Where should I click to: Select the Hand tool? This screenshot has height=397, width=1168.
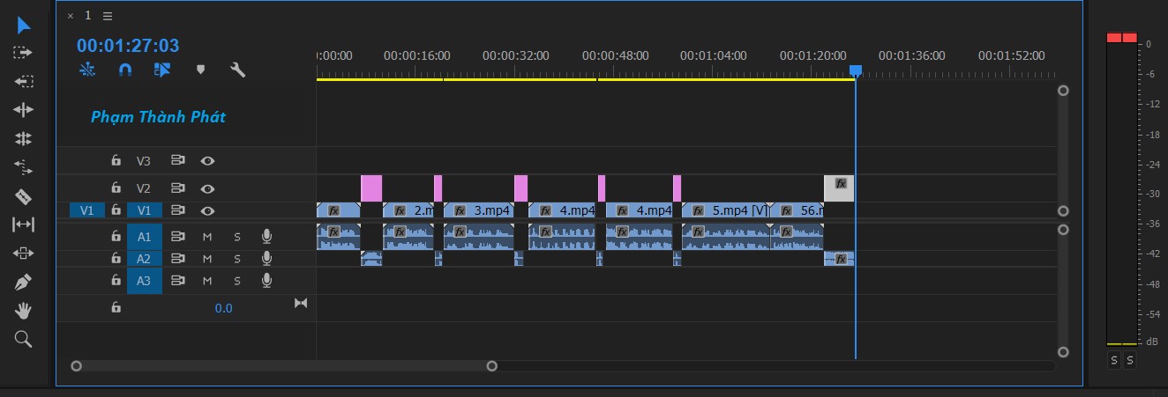[24, 310]
